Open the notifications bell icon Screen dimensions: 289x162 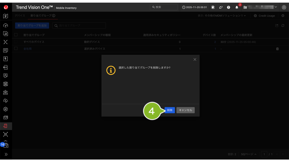pyautogui.click(x=237, y=7)
